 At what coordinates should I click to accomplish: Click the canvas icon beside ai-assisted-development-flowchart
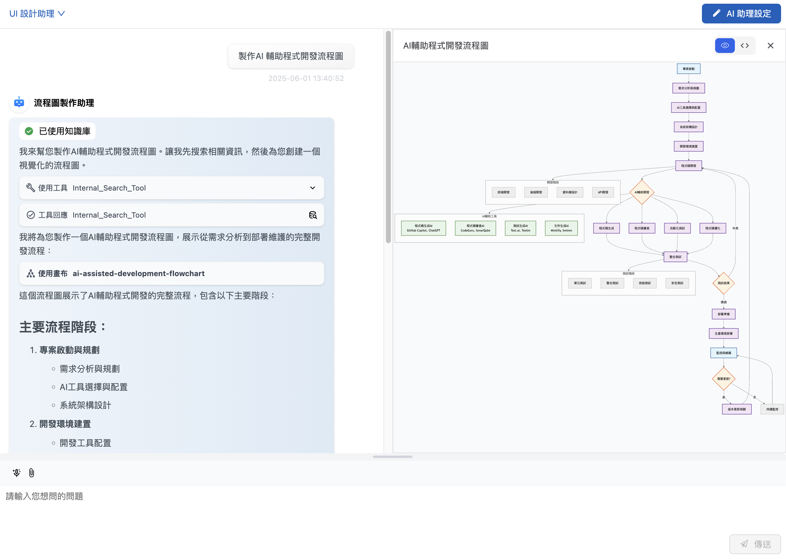[31, 273]
